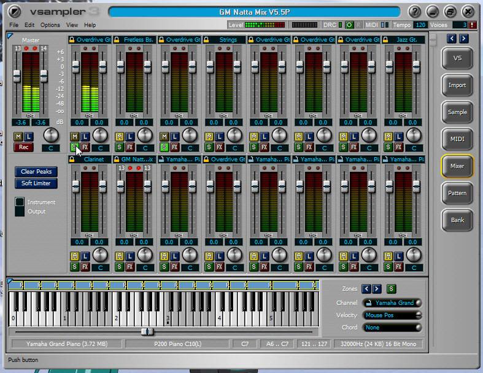Click the Master Rec button
Viewport: 483px width, 373px height.
tap(24, 147)
